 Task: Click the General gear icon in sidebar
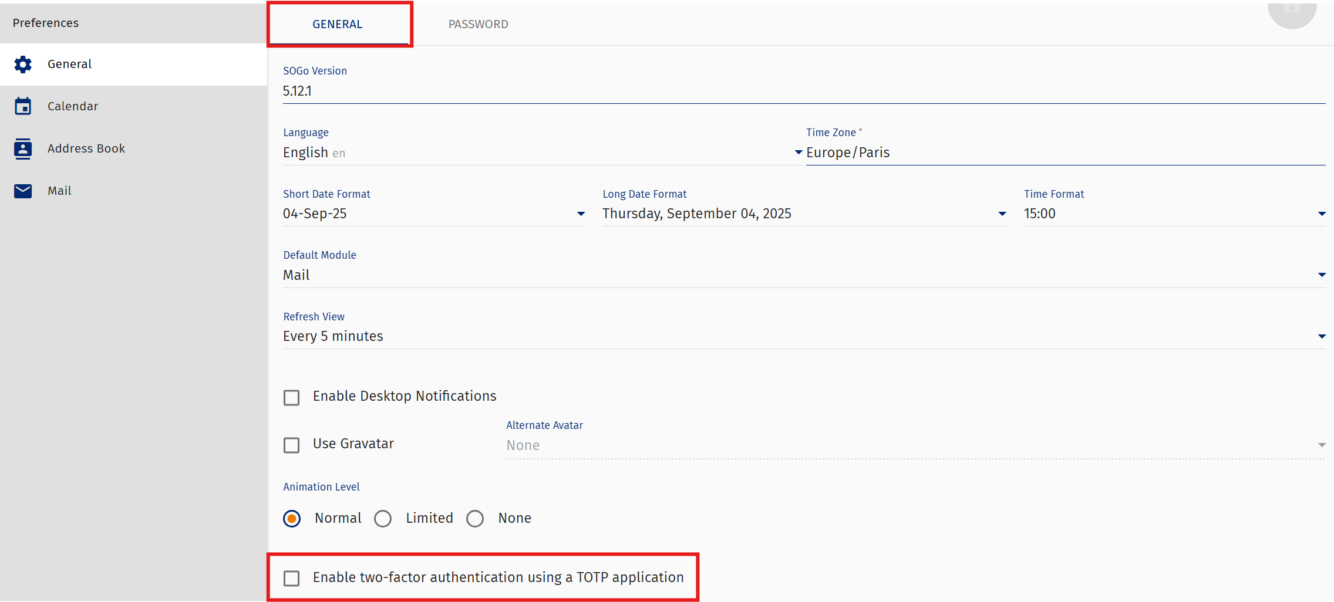point(23,64)
